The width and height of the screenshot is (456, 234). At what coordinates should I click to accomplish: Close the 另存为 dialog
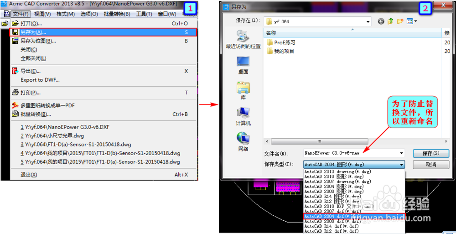(x=443, y=5)
